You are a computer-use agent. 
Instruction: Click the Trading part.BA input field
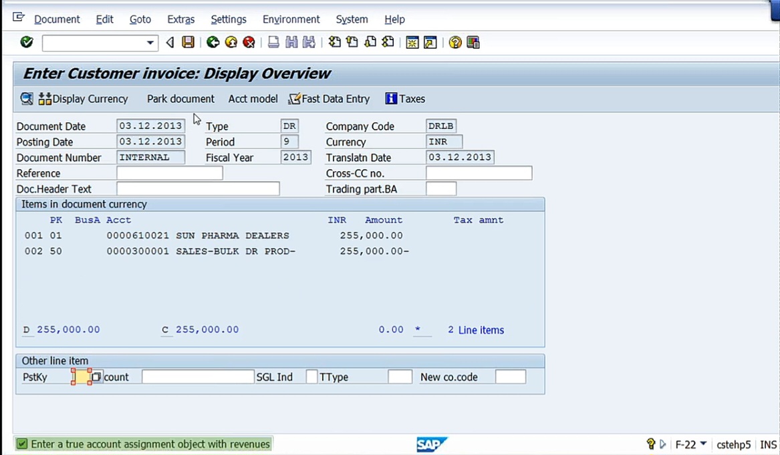click(x=441, y=189)
